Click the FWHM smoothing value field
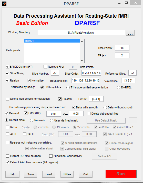 [96, 99]
